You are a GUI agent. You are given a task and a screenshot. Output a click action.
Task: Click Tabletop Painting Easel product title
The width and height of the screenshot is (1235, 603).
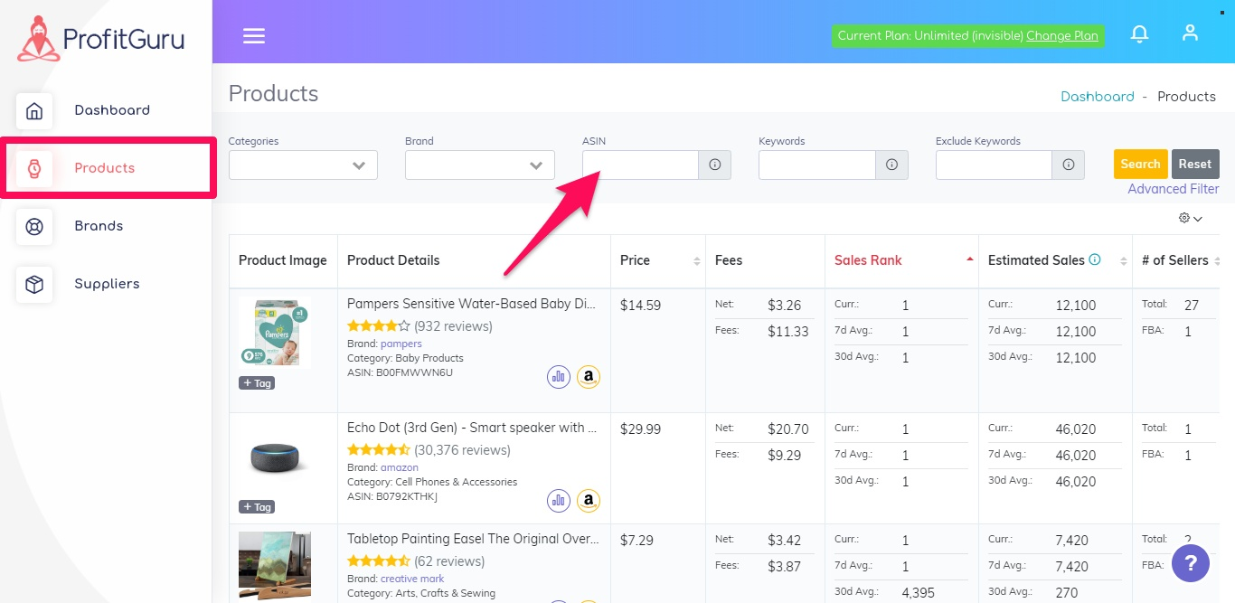point(473,539)
